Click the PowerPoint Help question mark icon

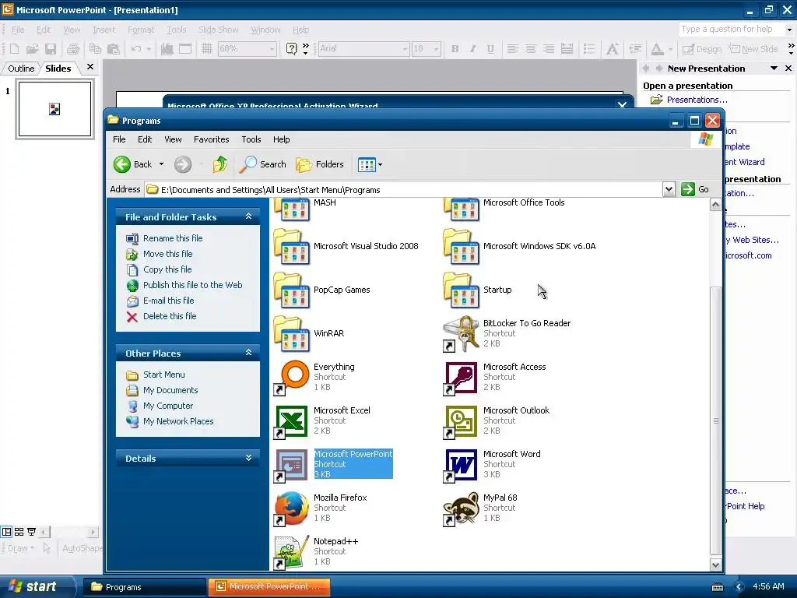[291, 49]
